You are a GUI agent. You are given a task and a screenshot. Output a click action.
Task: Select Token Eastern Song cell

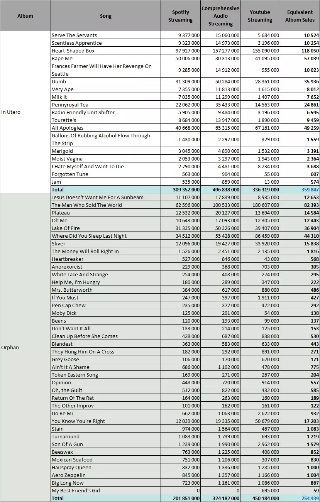coord(106,375)
